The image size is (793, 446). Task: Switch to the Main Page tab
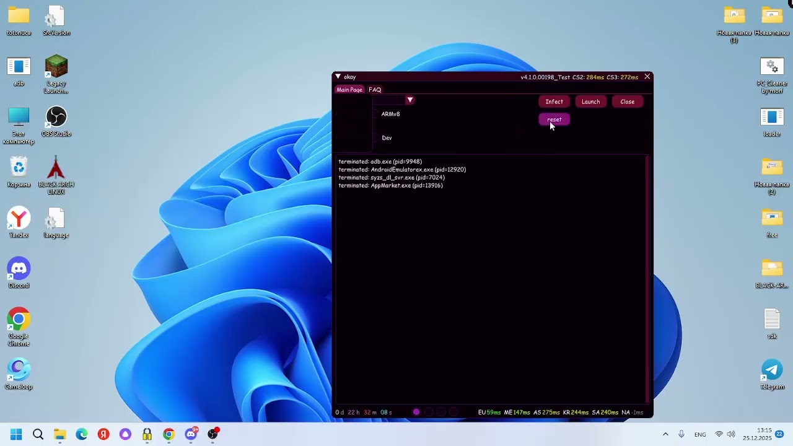[349, 90]
